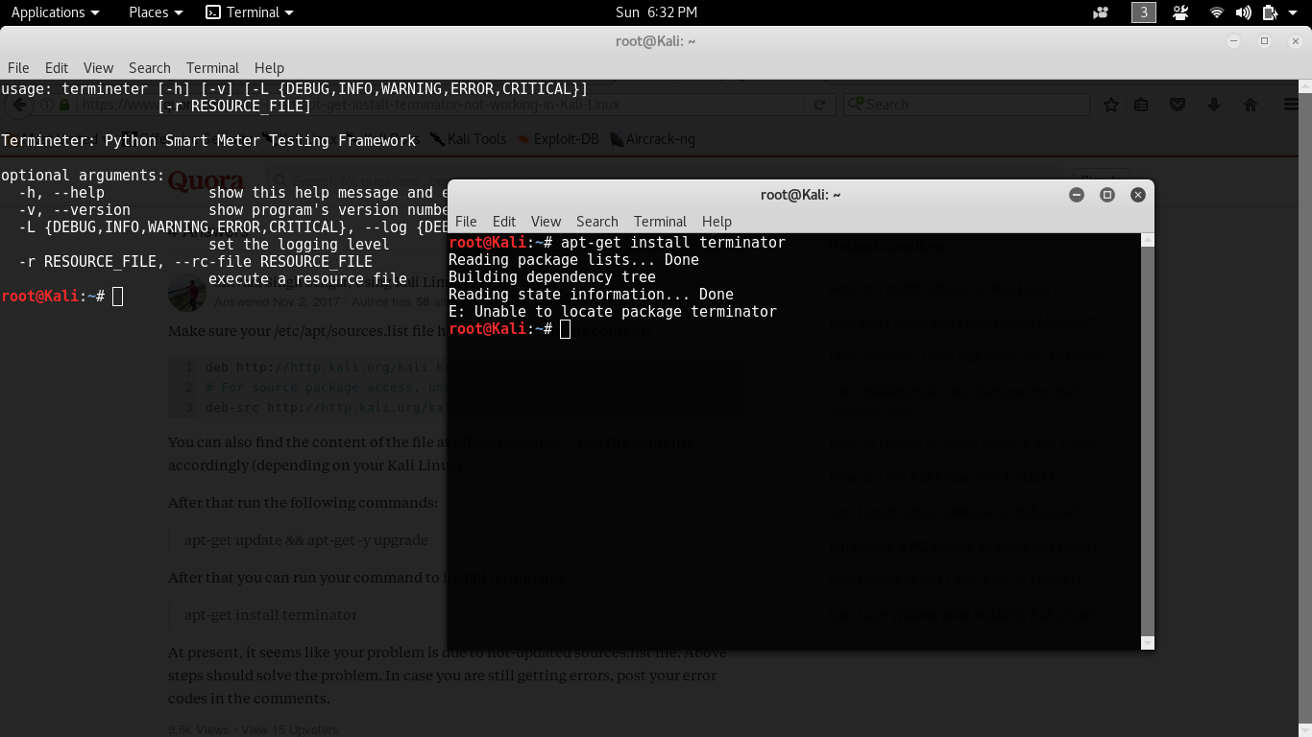This screenshot has width=1312, height=737.
Task: Save the page to Pocket
Action: 1177,104
